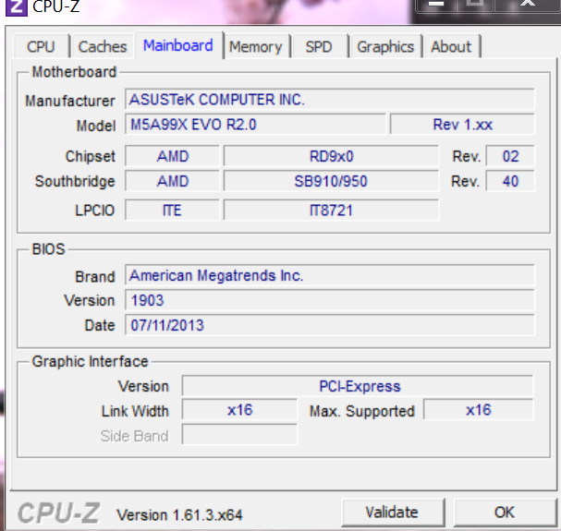Select the Mainboard tab
This screenshot has height=531, width=561.
pos(178,45)
